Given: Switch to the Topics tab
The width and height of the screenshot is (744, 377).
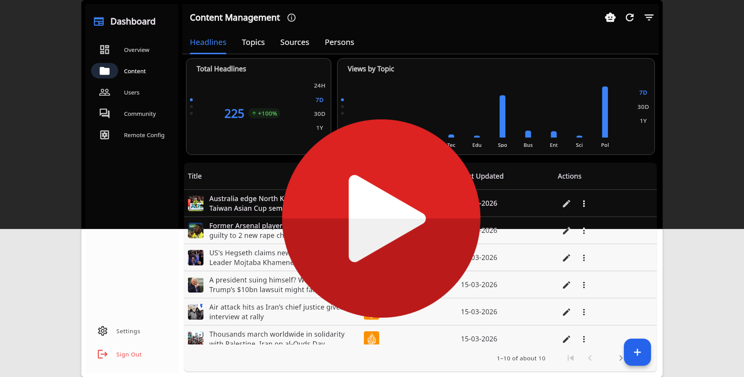Looking at the screenshot, I should point(253,42).
